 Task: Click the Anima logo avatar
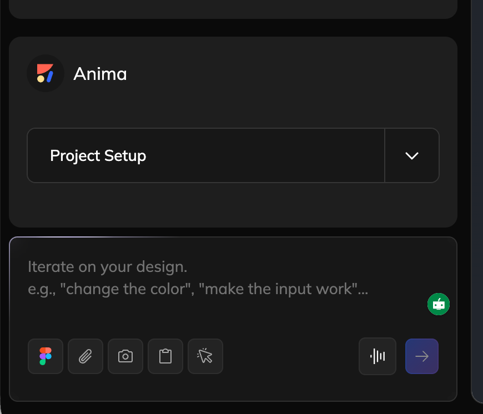point(46,73)
